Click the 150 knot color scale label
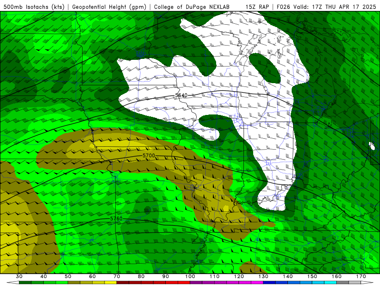The image size is (380, 285). [x=312, y=276]
